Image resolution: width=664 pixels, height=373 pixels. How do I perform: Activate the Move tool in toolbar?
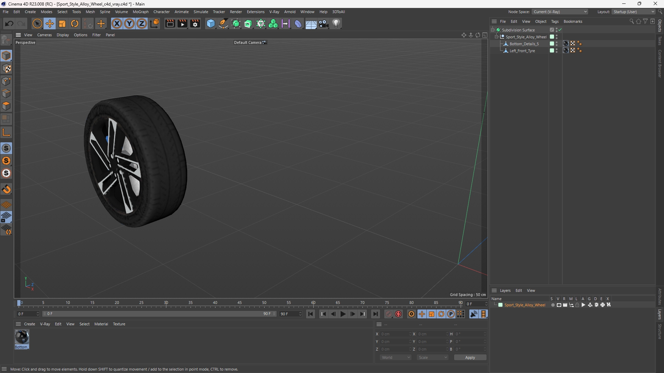(x=50, y=23)
